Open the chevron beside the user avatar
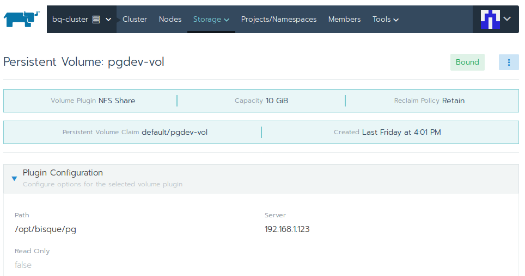525x276 pixels. [508, 19]
